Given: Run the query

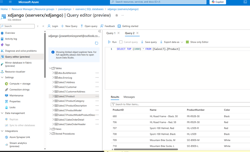Looking at the screenshot, I should 112,42.
